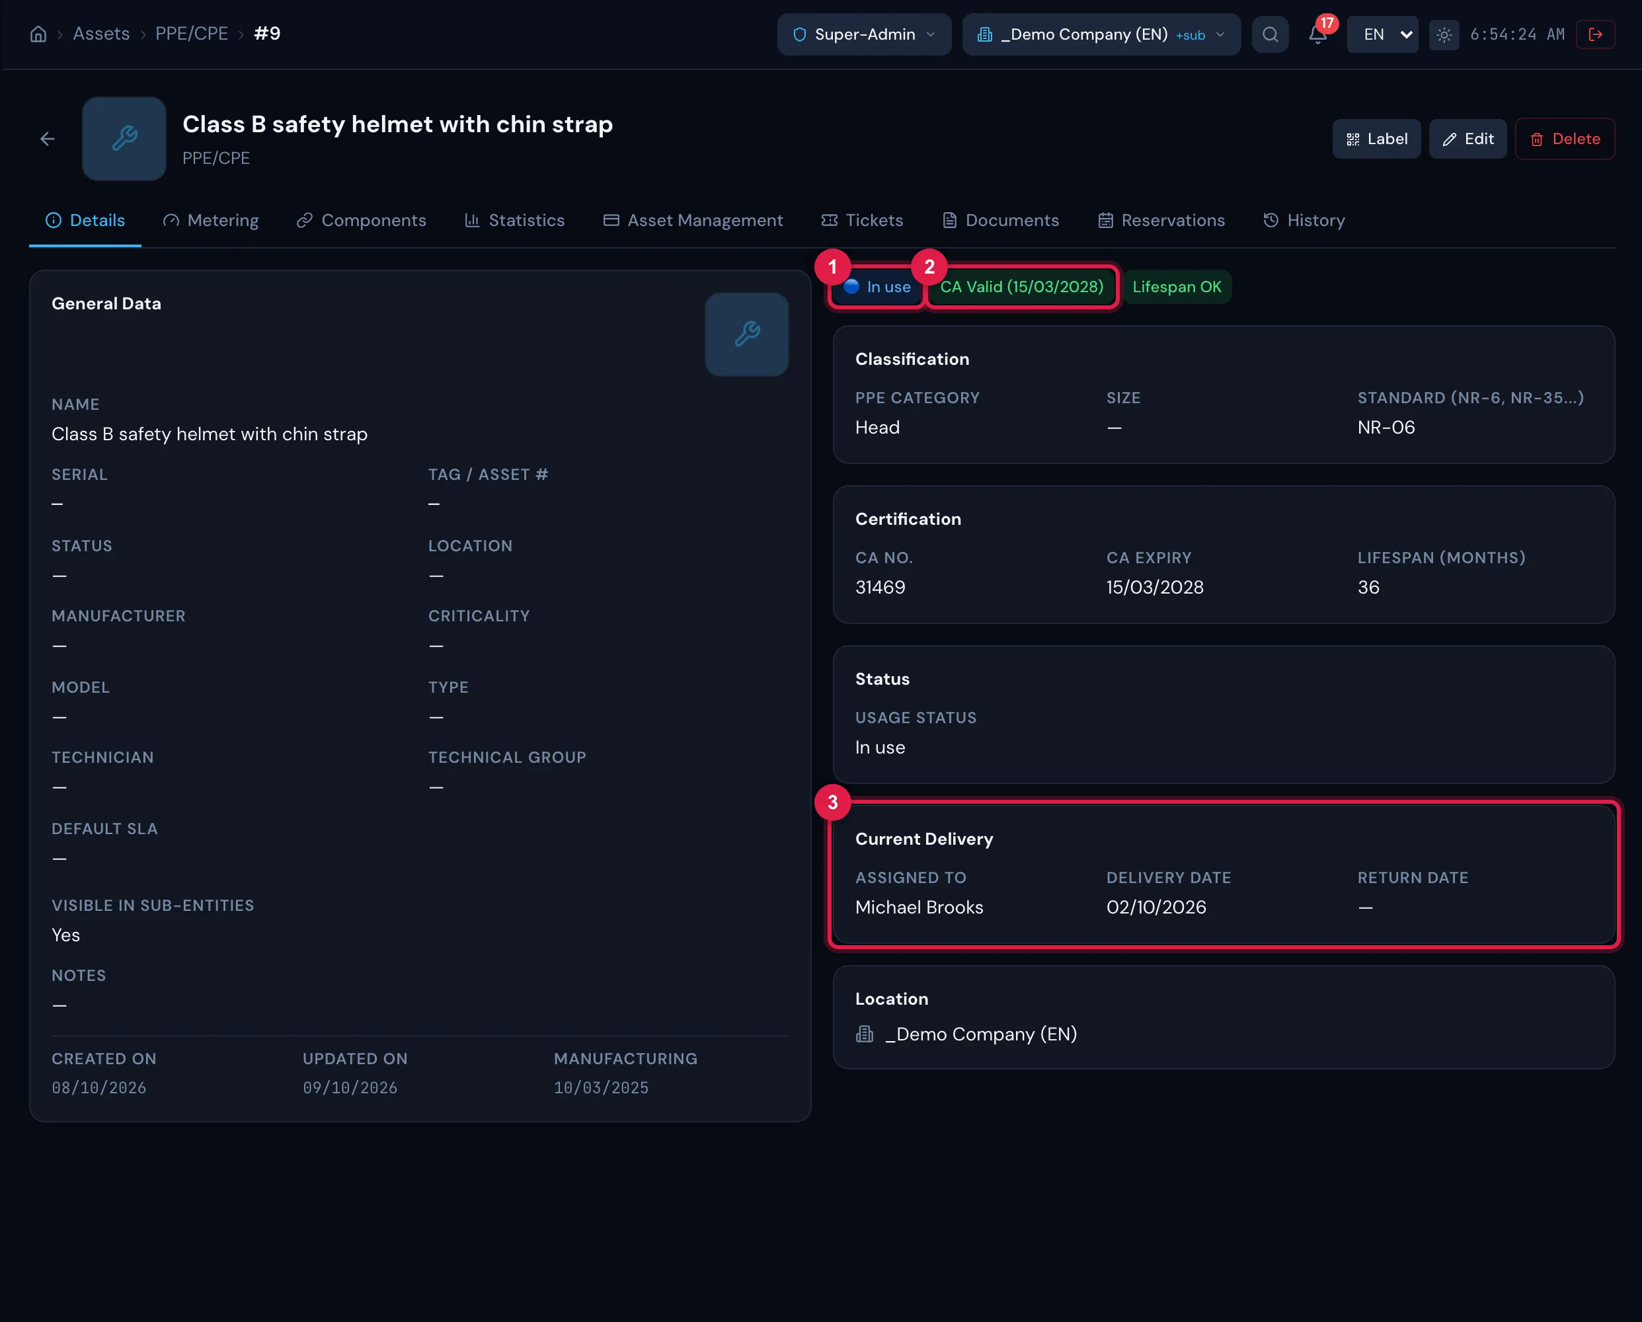
Task: Open the notifications bell with 17 badge
Action: 1318,34
